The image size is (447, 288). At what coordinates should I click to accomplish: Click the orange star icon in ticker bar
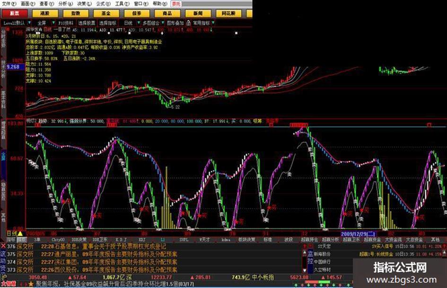(x=31, y=284)
